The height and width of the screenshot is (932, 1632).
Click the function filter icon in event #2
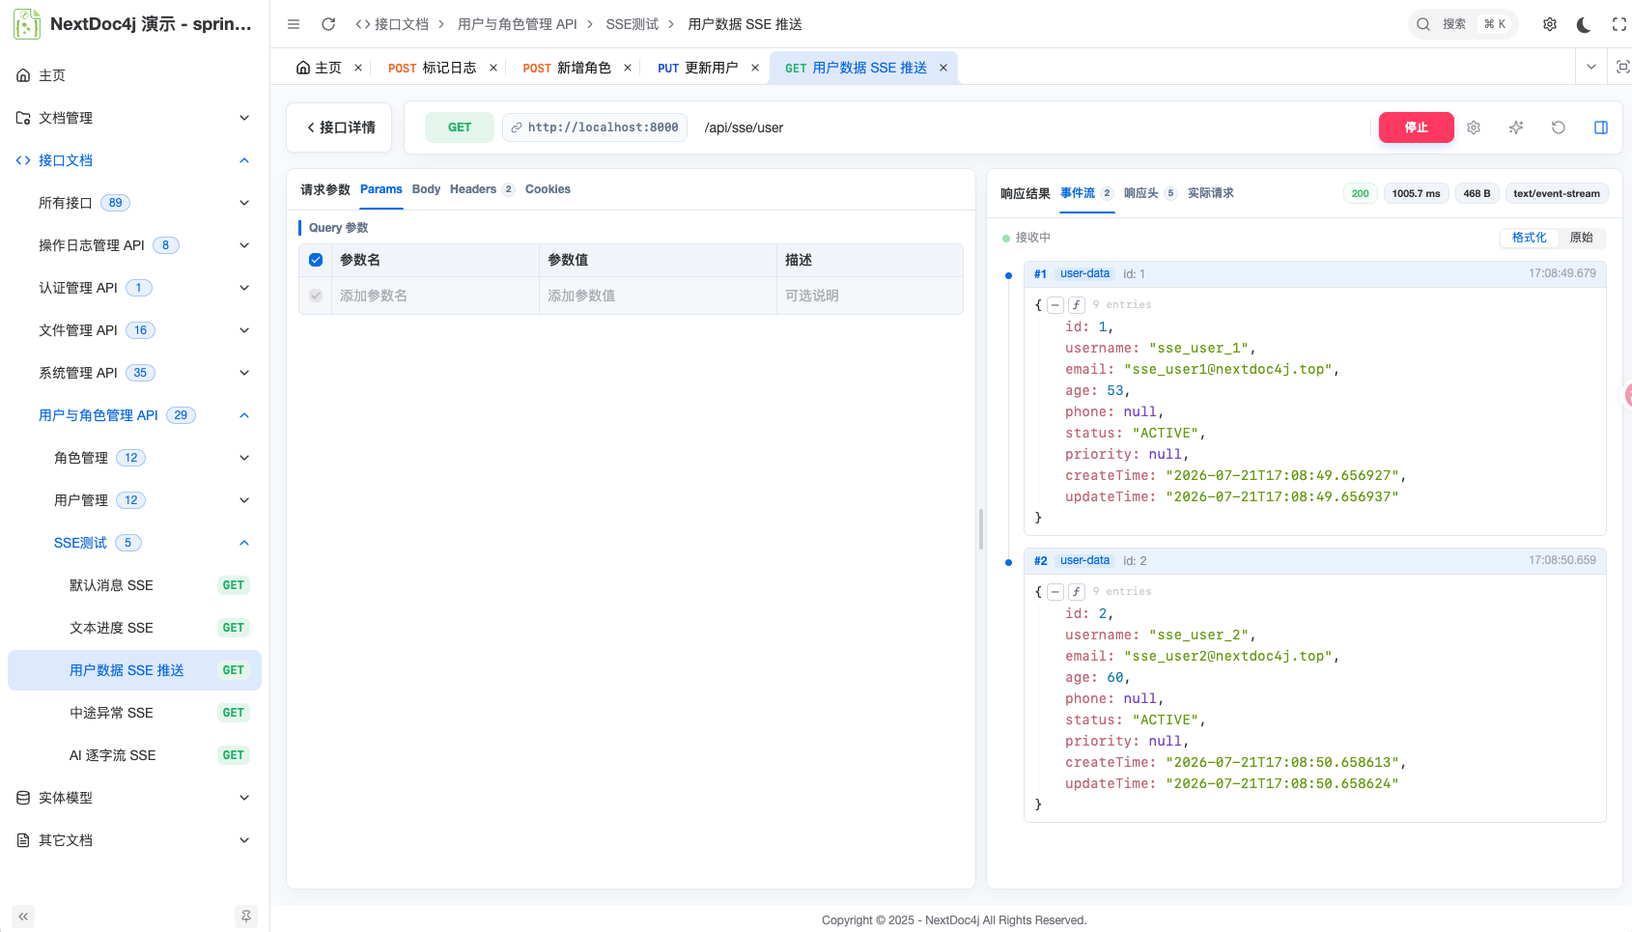1076,592
